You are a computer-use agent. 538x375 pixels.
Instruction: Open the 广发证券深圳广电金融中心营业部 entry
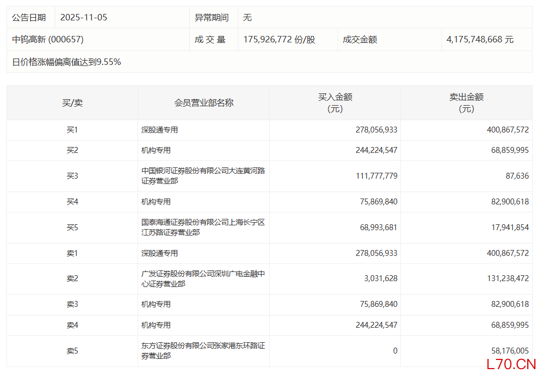click(203, 279)
